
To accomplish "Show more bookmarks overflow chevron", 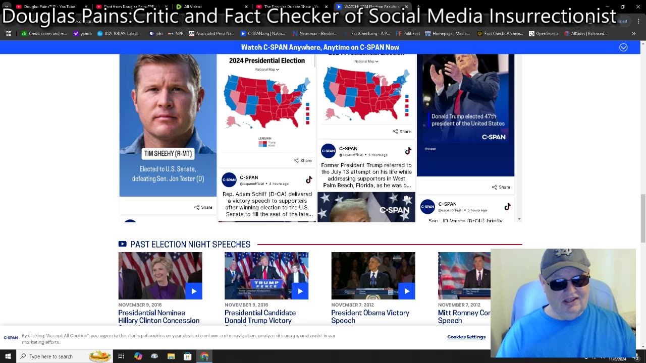I will (633, 33).
